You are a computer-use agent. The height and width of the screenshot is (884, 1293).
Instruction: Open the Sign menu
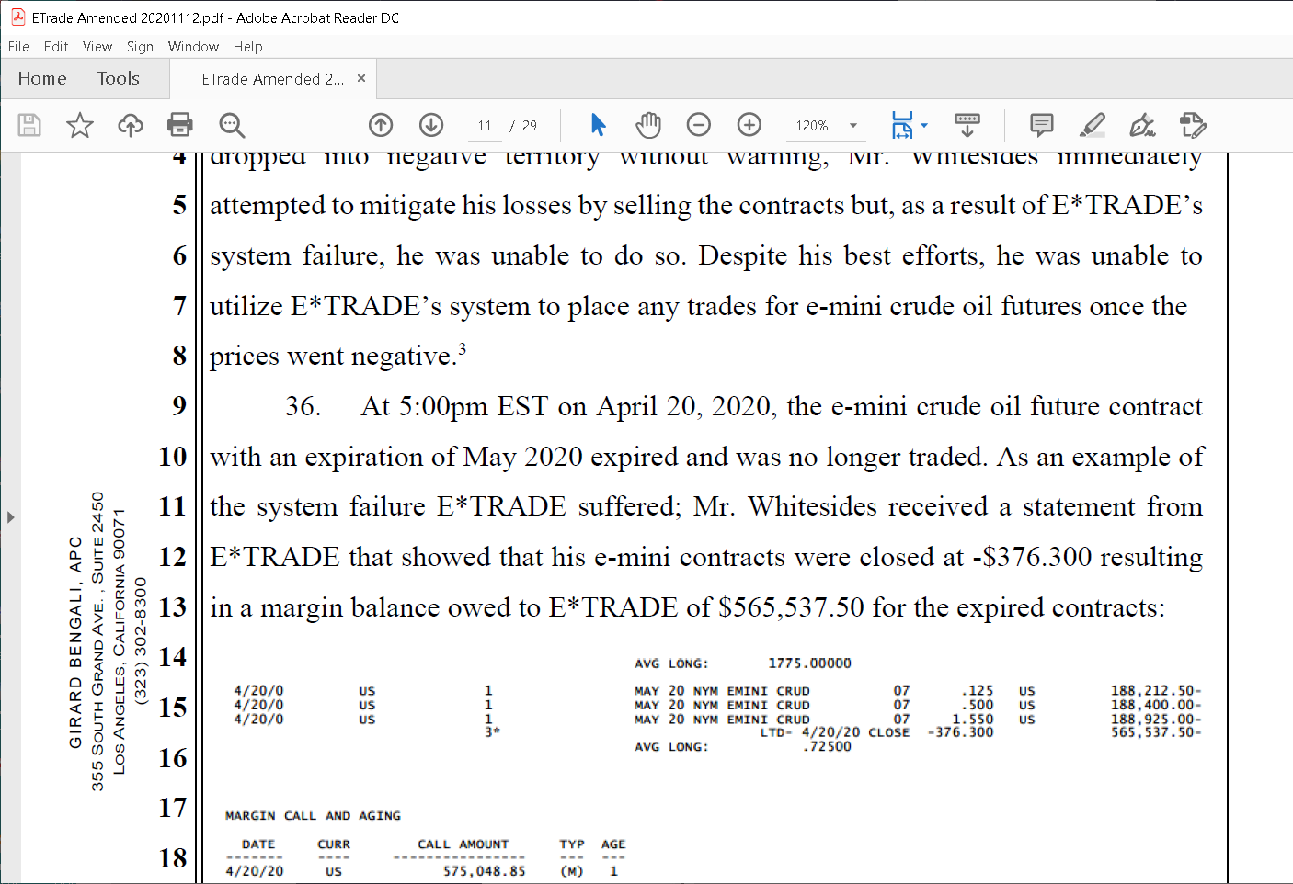(x=140, y=47)
